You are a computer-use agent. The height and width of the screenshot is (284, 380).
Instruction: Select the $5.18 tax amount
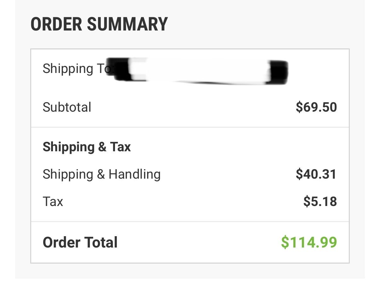[x=320, y=201]
